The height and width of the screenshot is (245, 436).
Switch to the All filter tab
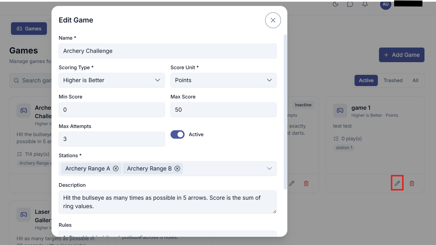click(415, 80)
